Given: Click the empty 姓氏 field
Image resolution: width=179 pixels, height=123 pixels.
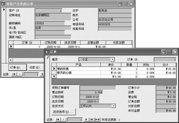Looking at the screenshot, I should 115,15.
